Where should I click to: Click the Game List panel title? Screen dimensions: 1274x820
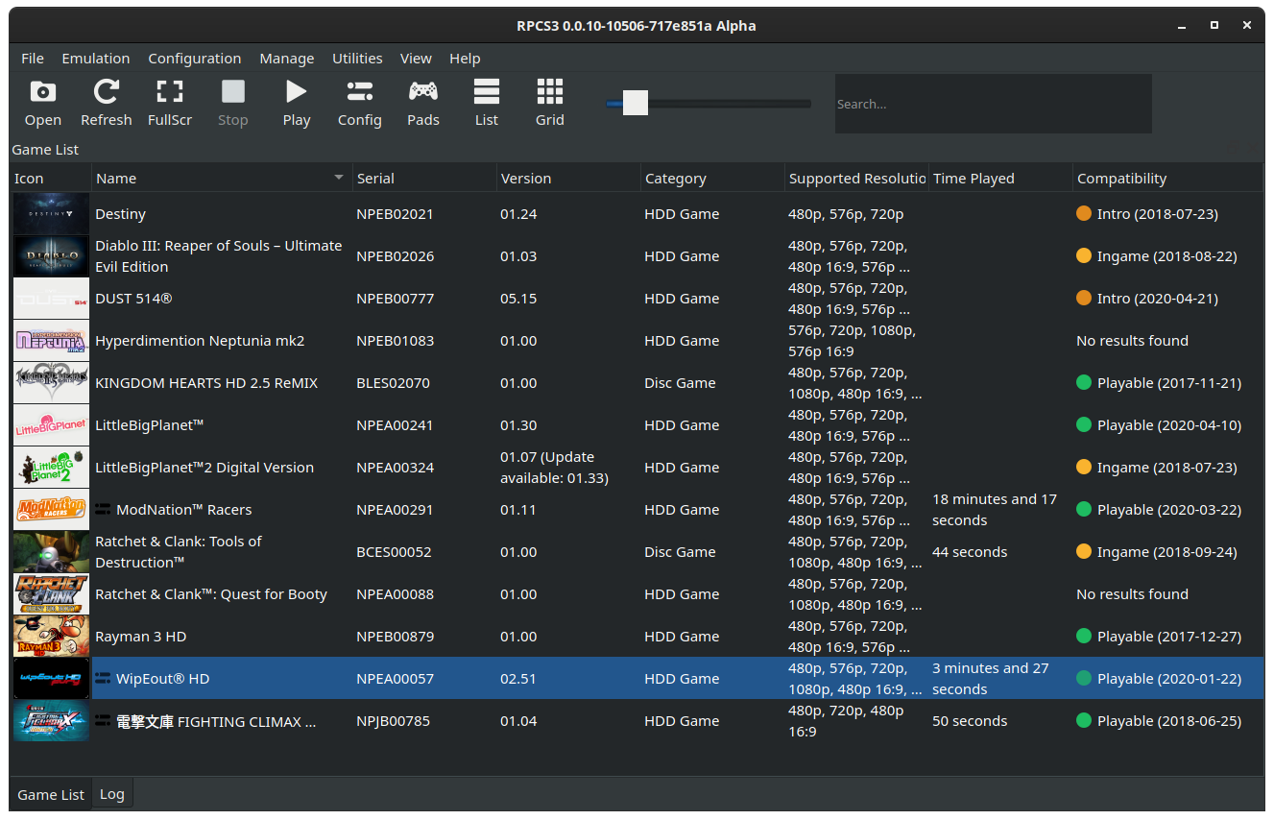pyautogui.click(x=45, y=150)
